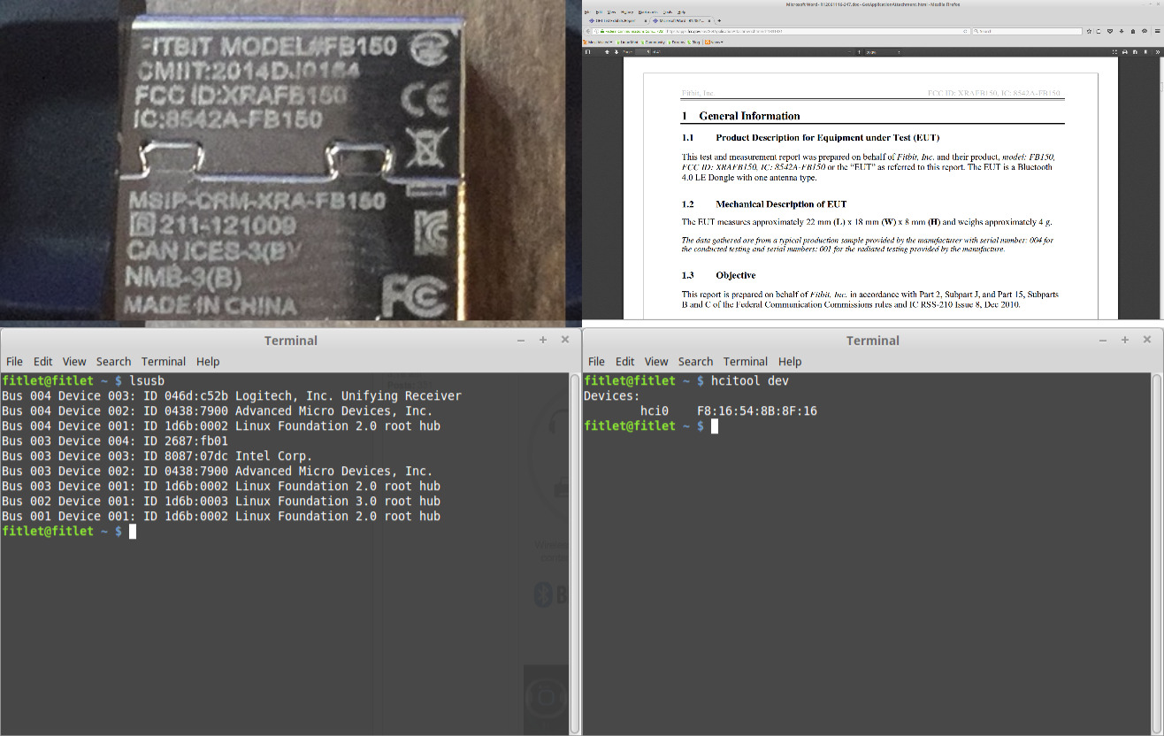Click Logitech Unifying Receiver line
This screenshot has height=736, width=1164.
[232, 395]
